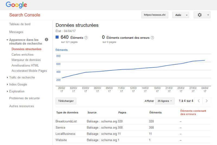Open Accelerated Mobile Pages

[29, 71]
